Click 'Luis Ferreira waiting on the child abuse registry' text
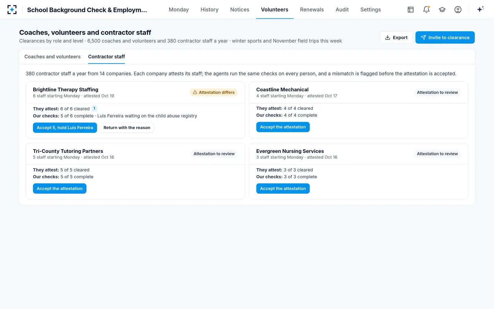 tap(147, 116)
